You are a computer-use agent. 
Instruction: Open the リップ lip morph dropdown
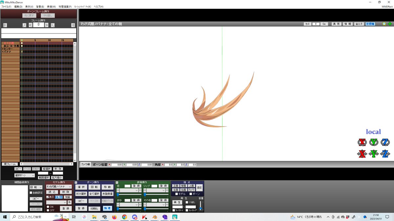pos(156,190)
